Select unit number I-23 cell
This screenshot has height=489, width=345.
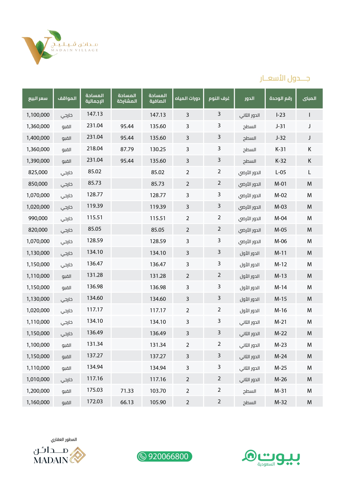coord(280,115)
